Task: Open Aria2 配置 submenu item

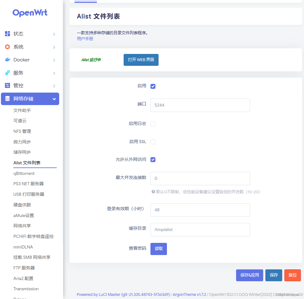Action: click(23, 278)
